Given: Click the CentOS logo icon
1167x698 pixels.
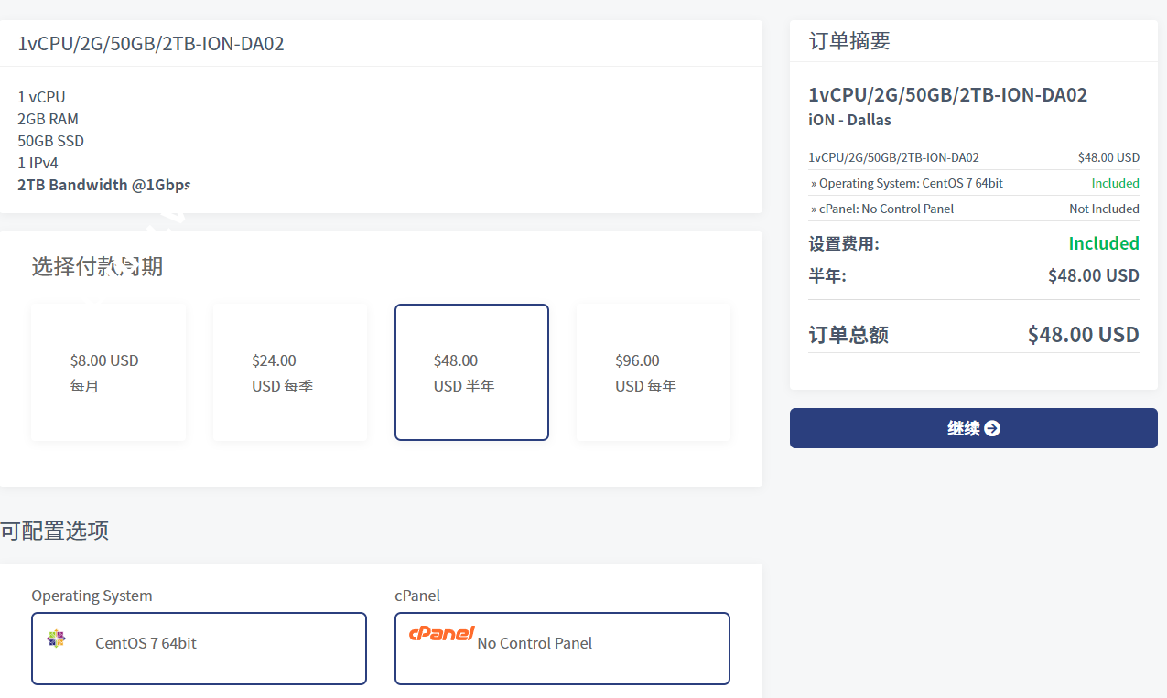Looking at the screenshot, I should 57,639.
